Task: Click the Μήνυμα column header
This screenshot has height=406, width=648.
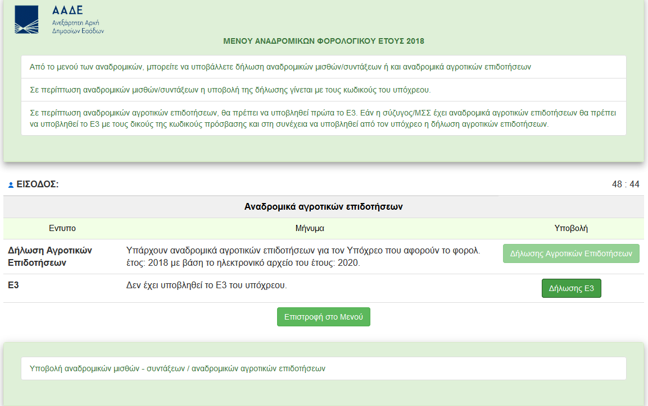Action: coord(310,228)
